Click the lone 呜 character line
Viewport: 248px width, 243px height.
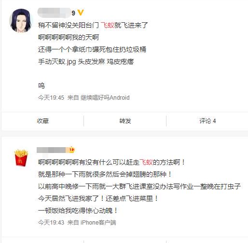[x=41, y=86]
